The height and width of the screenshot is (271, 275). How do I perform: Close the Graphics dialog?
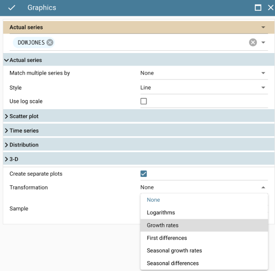pyautogui.click(x=270, y=8)
